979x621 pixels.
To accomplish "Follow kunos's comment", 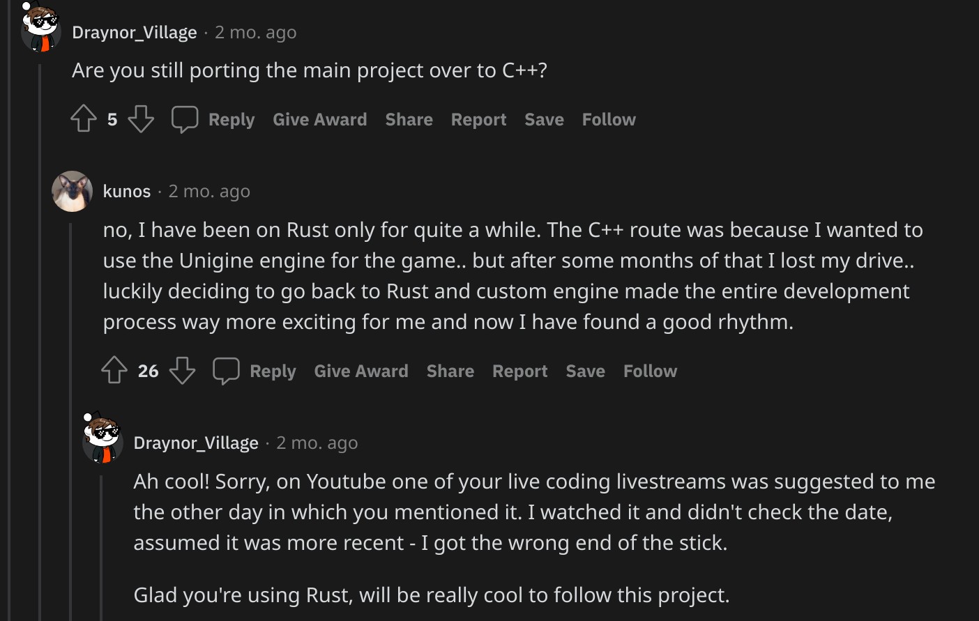I will click(x=650, y=371).
